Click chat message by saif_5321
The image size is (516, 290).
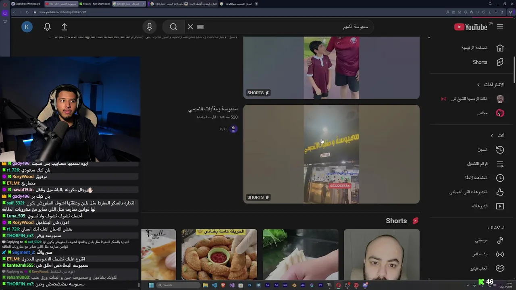(69, 206)
